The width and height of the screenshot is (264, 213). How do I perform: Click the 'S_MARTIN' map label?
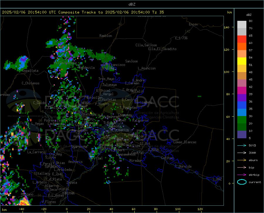(121, 130)
